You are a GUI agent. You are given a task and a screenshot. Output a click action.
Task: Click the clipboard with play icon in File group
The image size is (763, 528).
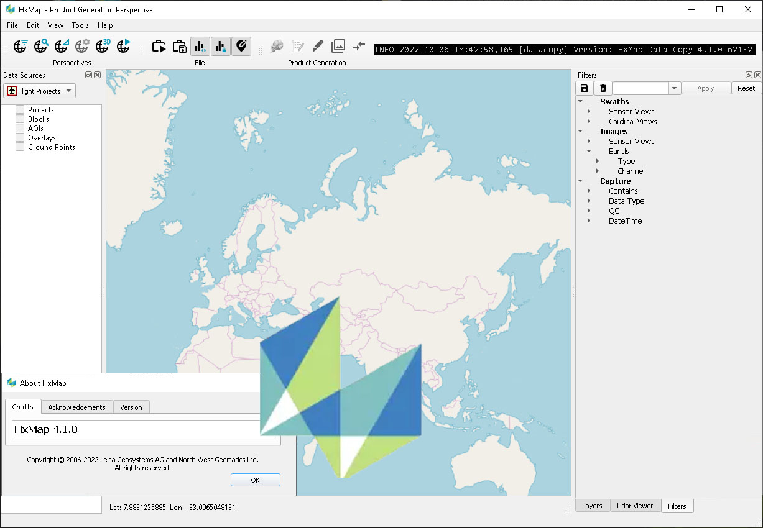(x=159, y=46)
